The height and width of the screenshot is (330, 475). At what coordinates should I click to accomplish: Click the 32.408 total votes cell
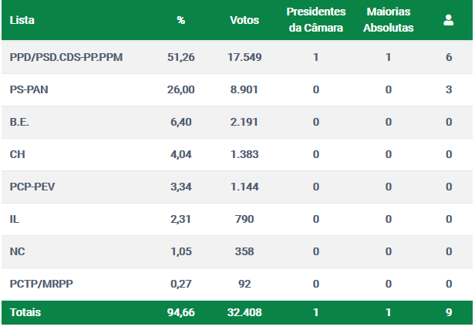[244, 312]
